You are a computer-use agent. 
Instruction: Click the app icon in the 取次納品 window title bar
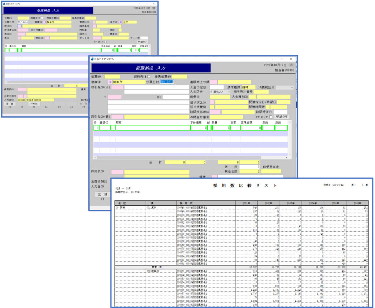(x=4, y=4)
